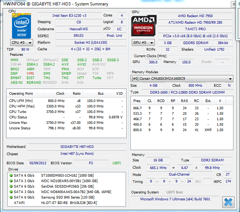Screen dimensions: 240x212
Task: Click the tRFC 174 value
Action: click(228, 181)
